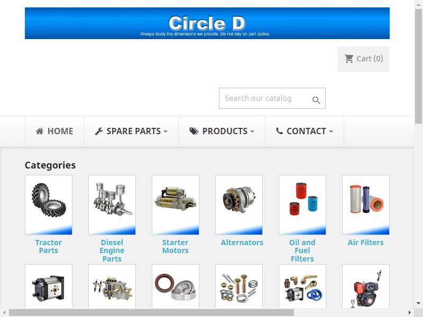Open the hydraulic gear pump category image
The height and width of the screenshot is (317, 423).
tap(49, 286)
